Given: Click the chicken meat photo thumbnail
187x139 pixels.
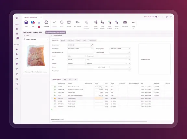Looking at the screenshot, I should tap(36, 56).
